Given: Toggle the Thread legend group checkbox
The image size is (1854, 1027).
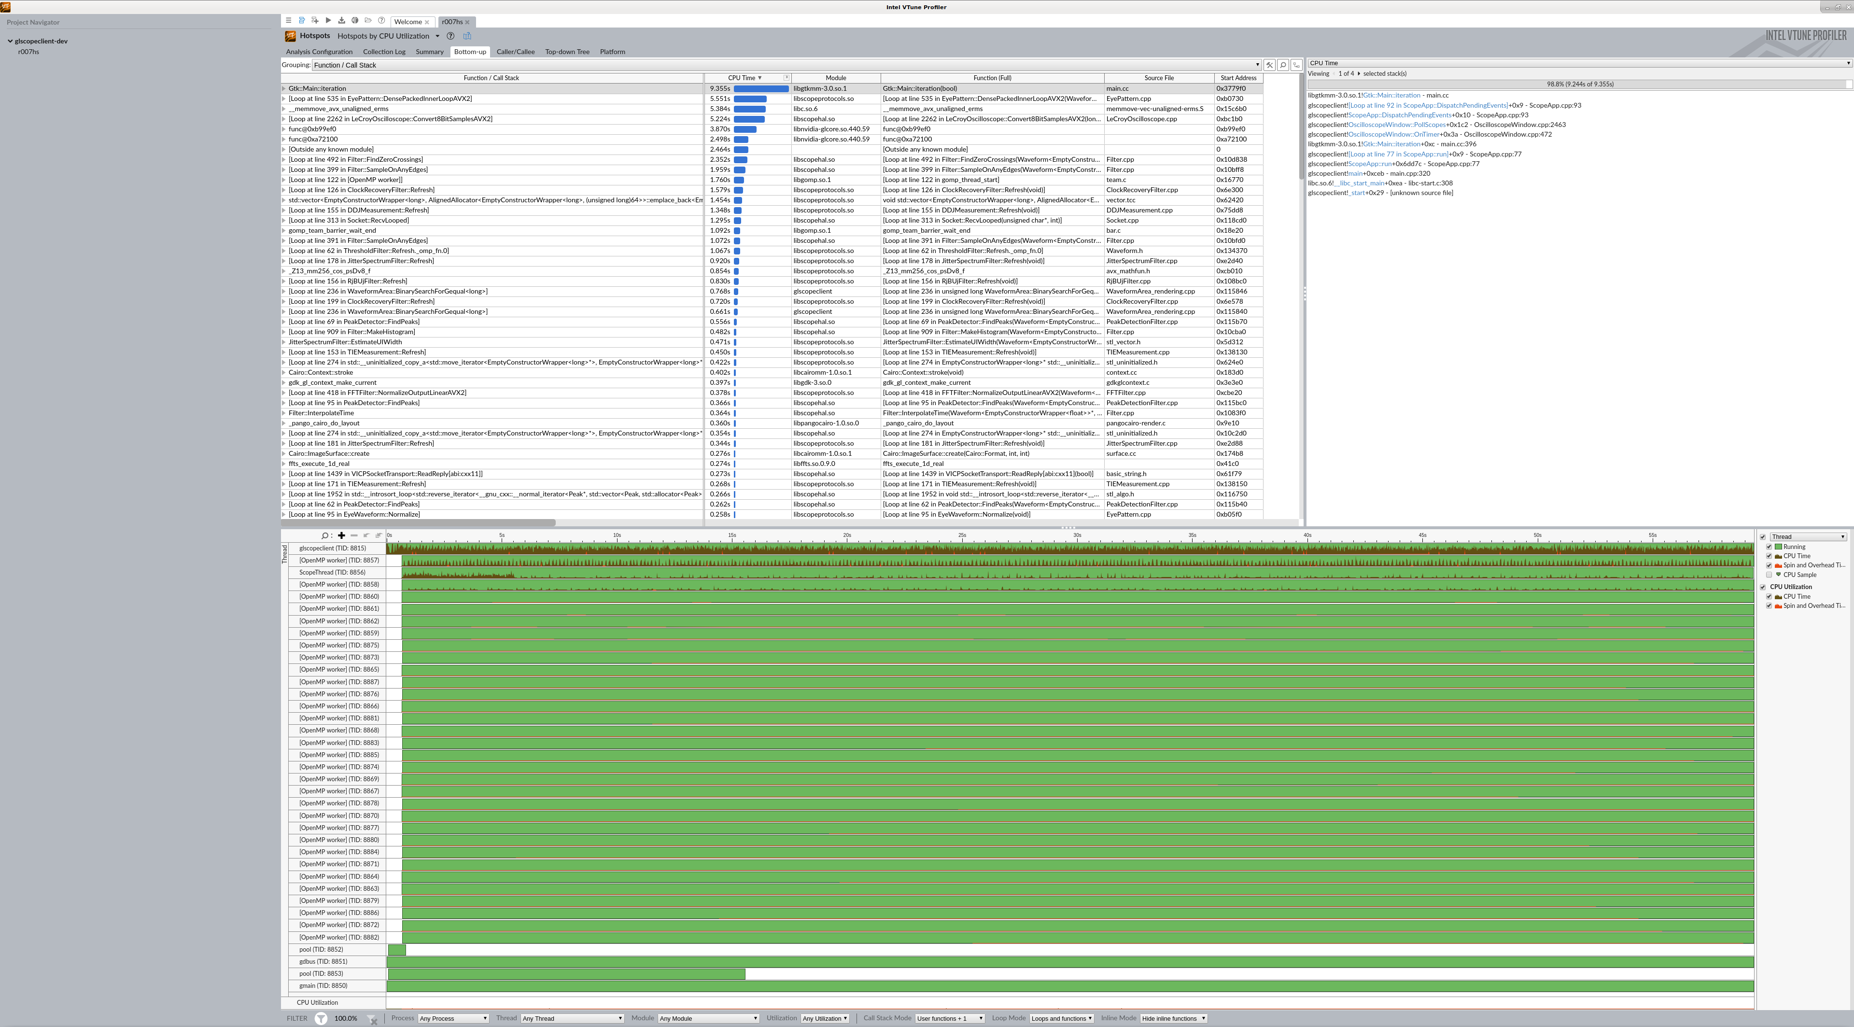Looking at the screenshot, I should tap(1763, 537).
